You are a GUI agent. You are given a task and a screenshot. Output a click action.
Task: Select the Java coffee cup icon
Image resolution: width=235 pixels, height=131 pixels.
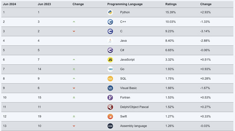tap(110, 41)
